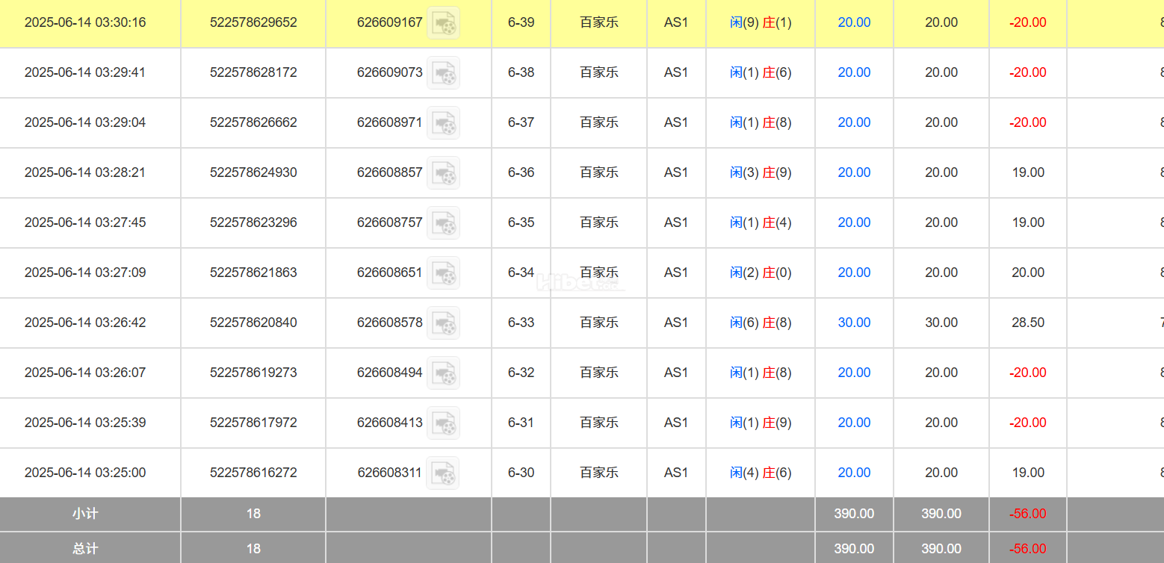Open video replay icon for round 6-38

(443, 73)
